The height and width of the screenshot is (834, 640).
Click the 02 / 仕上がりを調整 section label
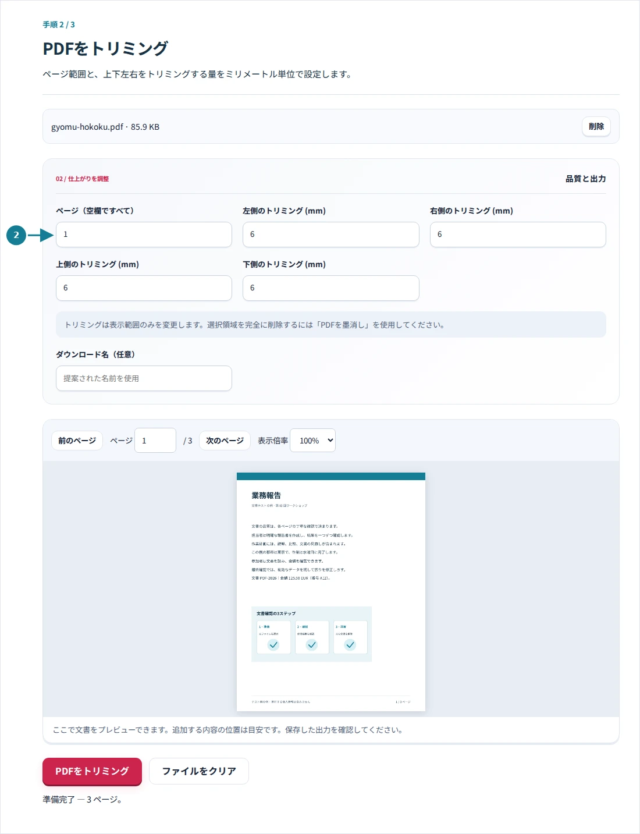pos(82,179)
